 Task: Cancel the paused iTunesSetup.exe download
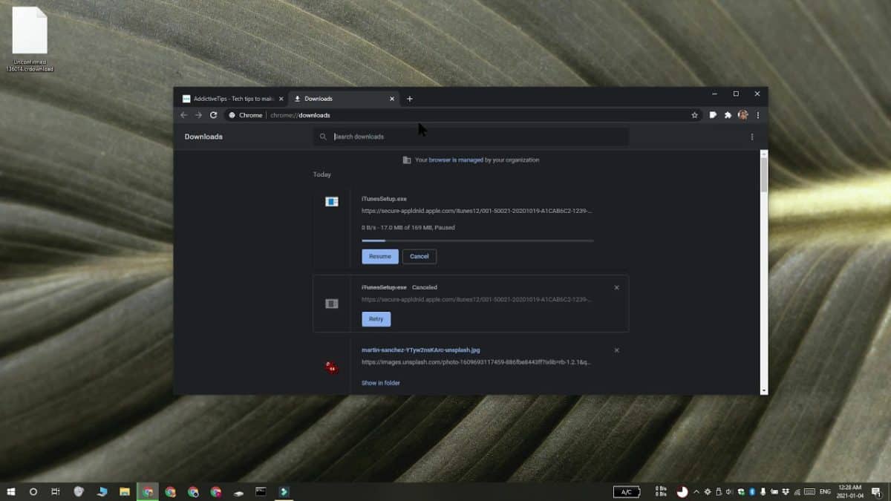(420, 256)
